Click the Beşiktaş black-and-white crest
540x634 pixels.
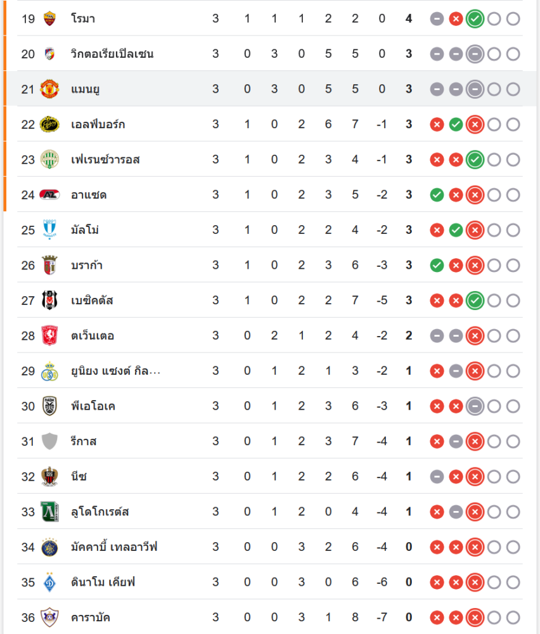(49, 300)
